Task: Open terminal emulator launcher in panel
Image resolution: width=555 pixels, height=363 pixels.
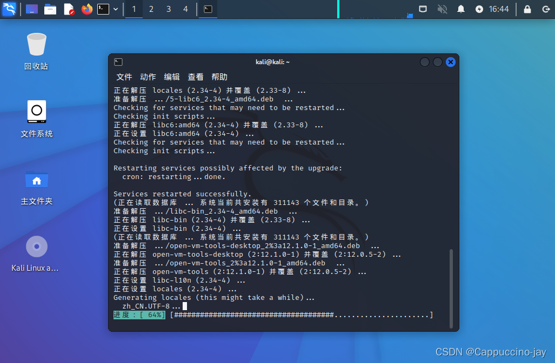Action: pos(103,9)
